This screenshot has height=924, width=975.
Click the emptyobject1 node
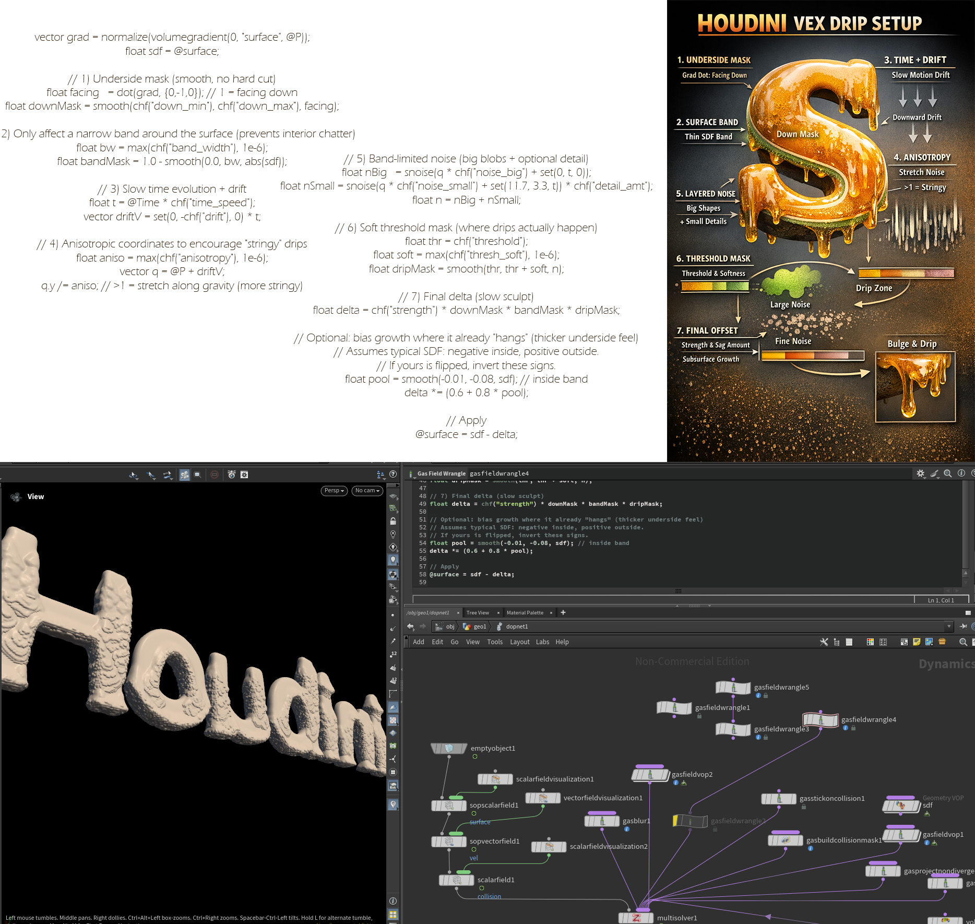[x=448, y=749]
